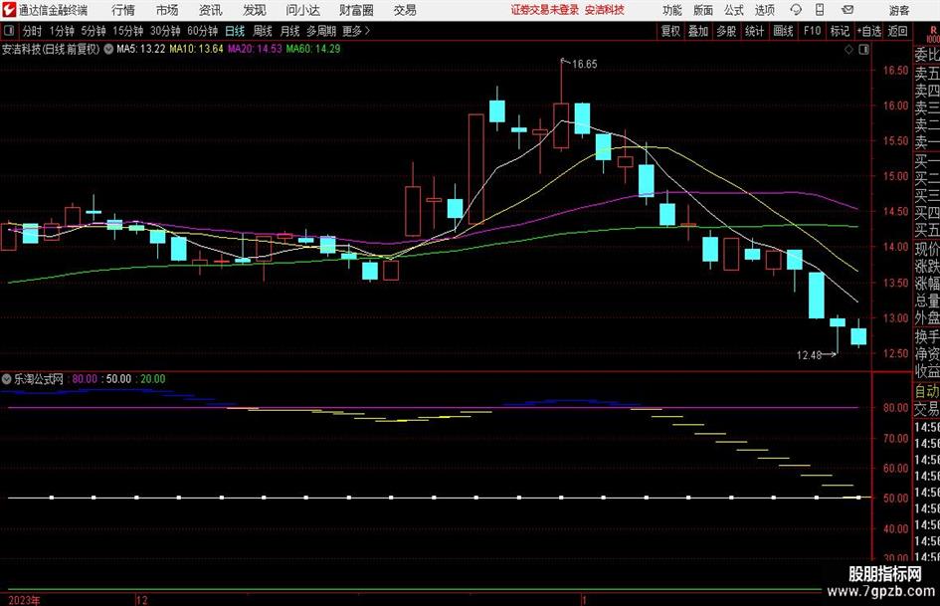Open the 市场 menu
This screenshot has height=606, width=940.
167,10
